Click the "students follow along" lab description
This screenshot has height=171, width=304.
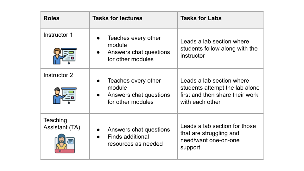click(219, 48)
